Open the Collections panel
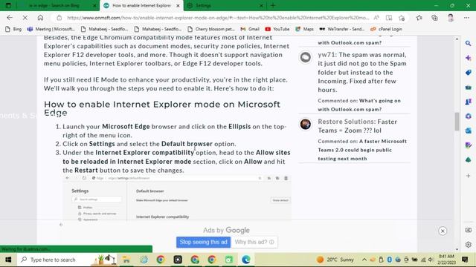Image resolution: width=476 pixels, height=267 pixels. coord(434,18)
